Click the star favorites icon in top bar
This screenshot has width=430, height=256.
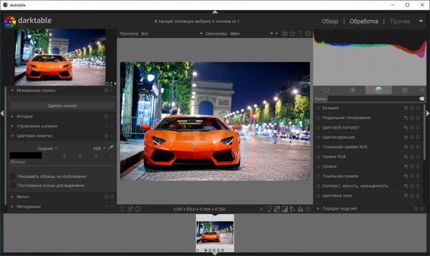click(x=293, y=34)
